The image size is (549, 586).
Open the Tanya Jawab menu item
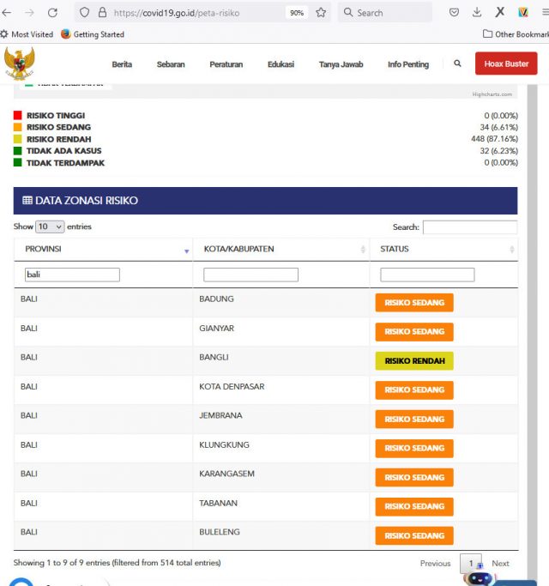click(x=341, y=64)
